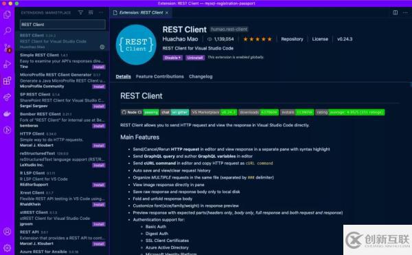The height and width of the screenshot is (255, 412).
Task: Switch to the Feature Contributions tab
Action: pos(160,76)
